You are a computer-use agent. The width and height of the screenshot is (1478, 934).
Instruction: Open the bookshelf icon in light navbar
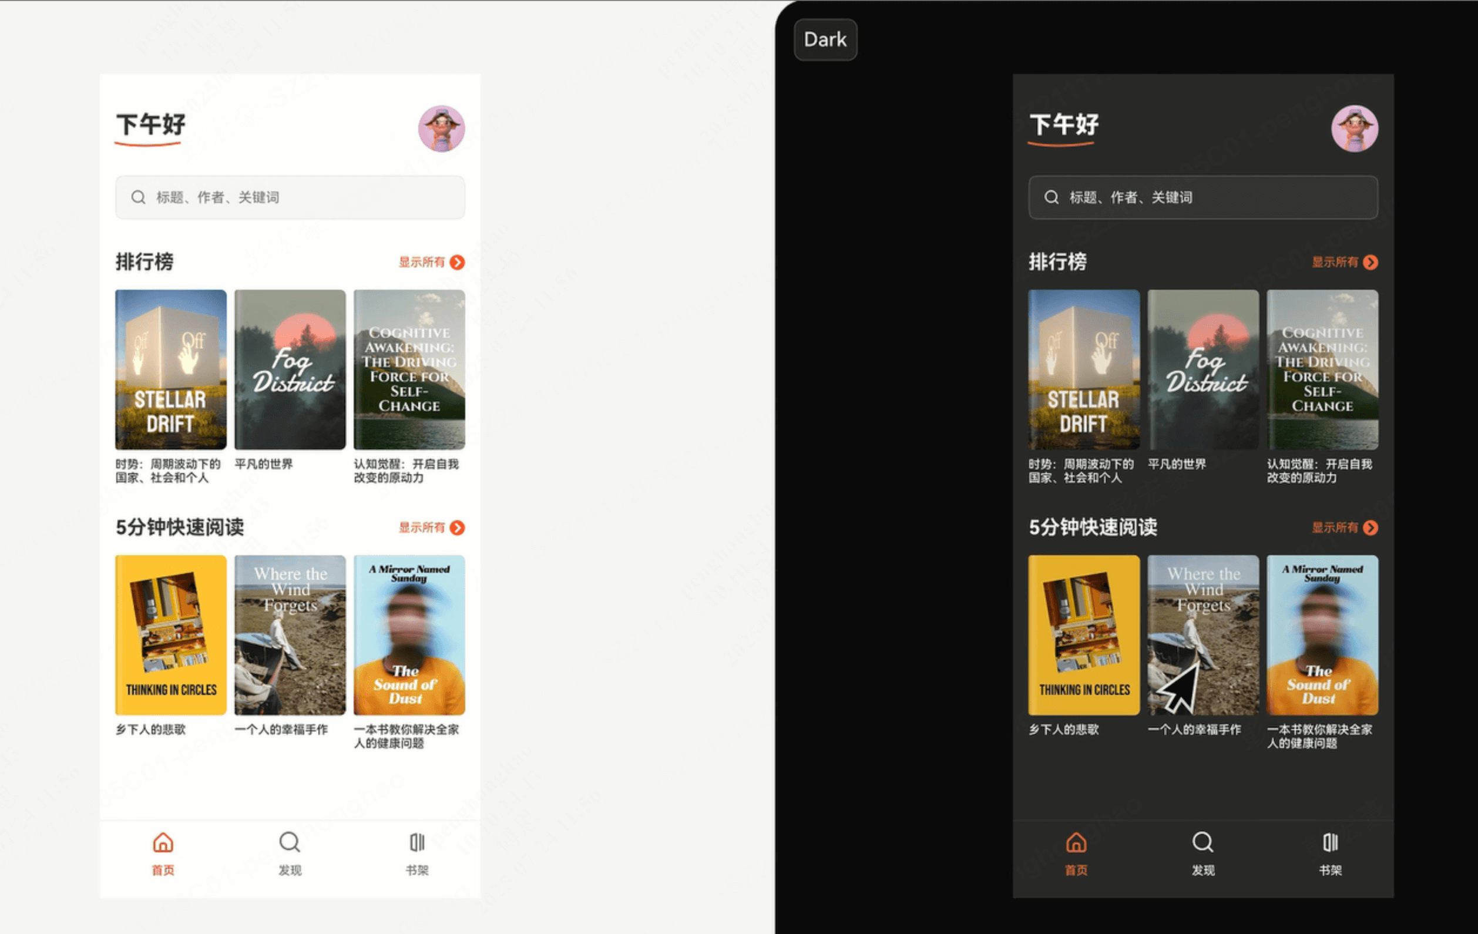(416, 842)
